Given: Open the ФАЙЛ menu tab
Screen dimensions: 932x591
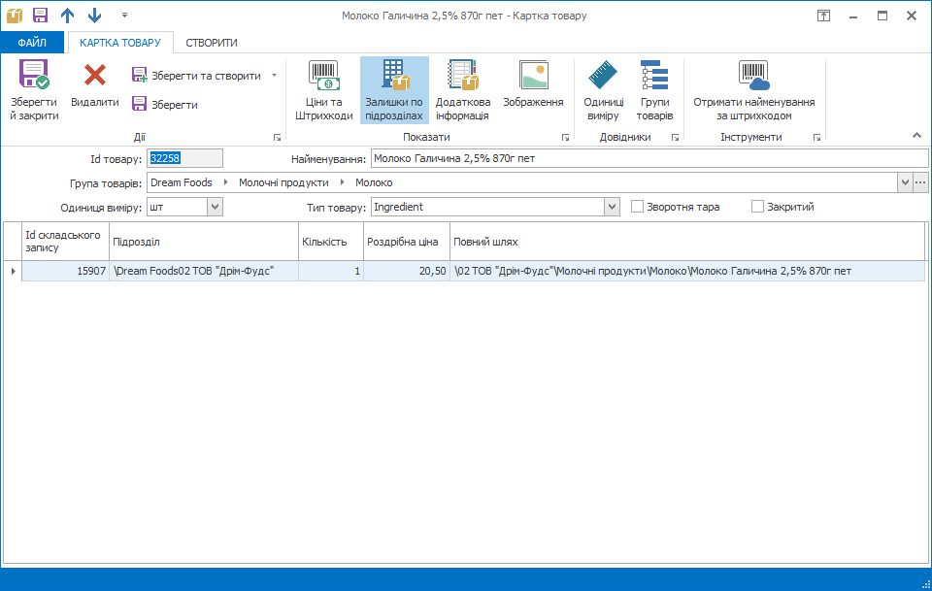Looking at the screenshot, I should 32,43.
